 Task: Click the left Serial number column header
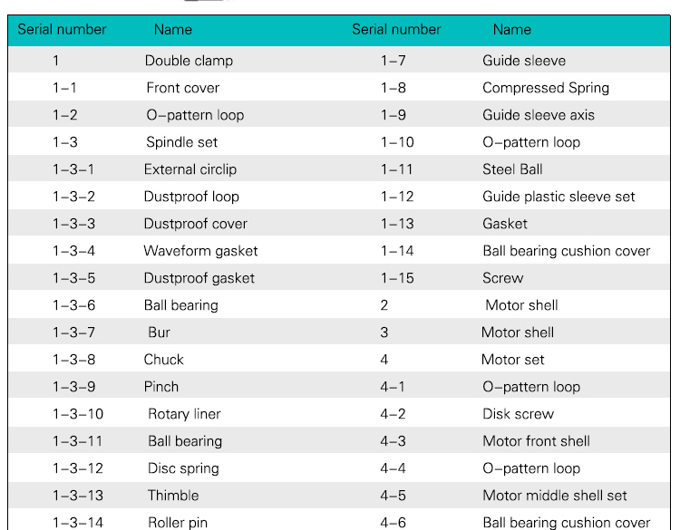(62, 30)
